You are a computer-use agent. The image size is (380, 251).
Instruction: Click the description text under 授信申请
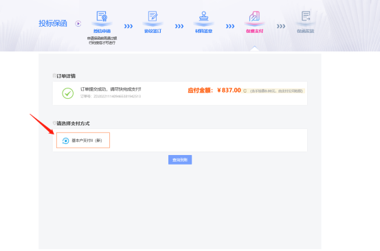coord(102,40)
